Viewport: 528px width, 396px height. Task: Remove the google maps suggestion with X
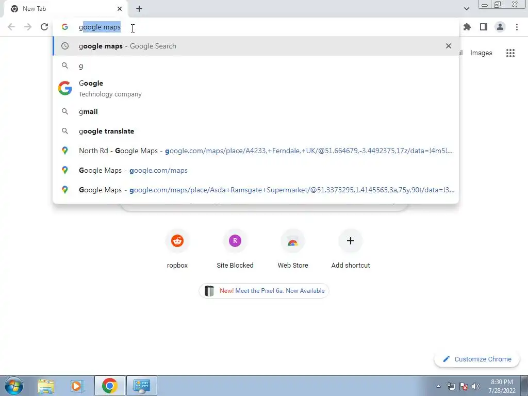point(449,46)
